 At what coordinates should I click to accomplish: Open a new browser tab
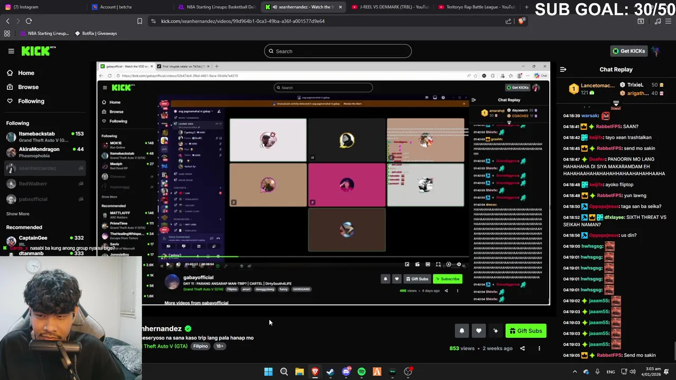click(526, 7)
